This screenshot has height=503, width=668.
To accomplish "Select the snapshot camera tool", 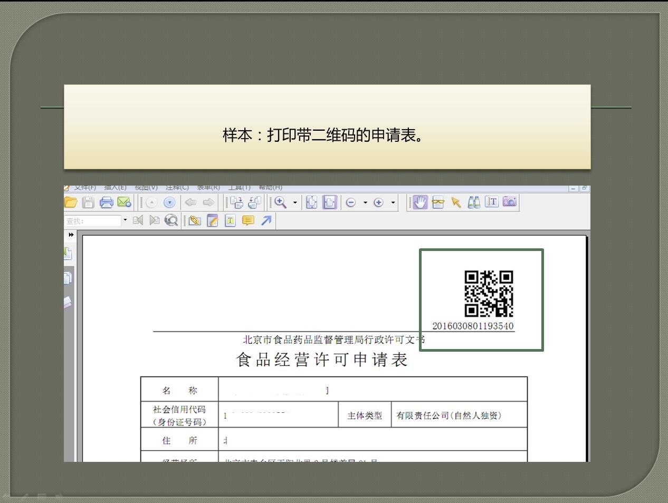I will (510, 201).
